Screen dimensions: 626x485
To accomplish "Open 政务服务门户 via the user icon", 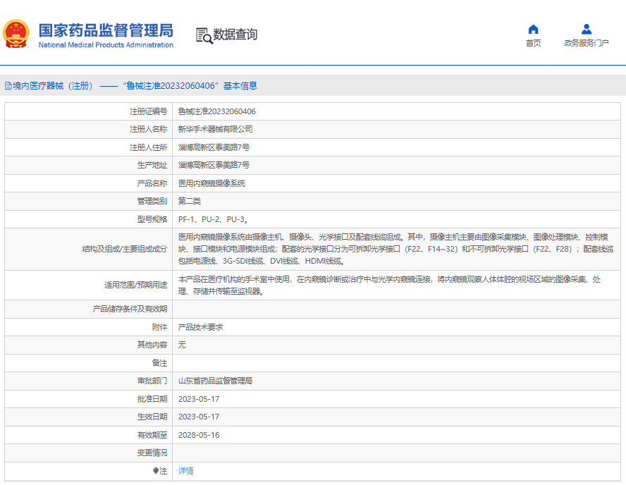I will [586, 29].
